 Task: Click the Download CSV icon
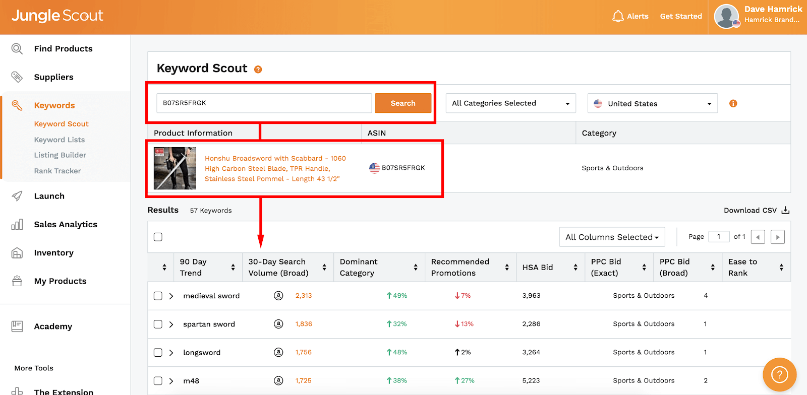click(x=785, y=210)
